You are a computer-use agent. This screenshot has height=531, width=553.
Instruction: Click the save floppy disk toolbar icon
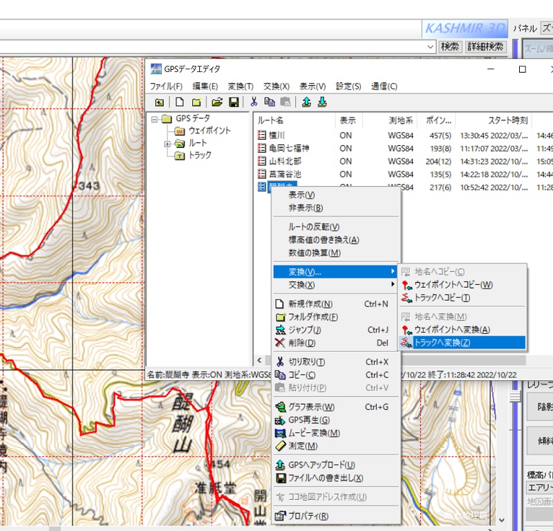point(234,102)
